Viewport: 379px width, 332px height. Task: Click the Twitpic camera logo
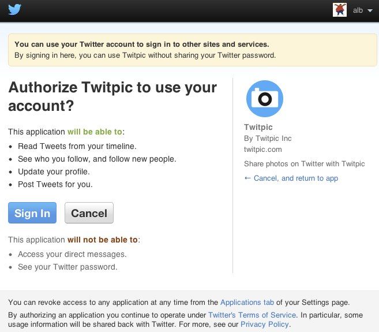pos(265,99)
